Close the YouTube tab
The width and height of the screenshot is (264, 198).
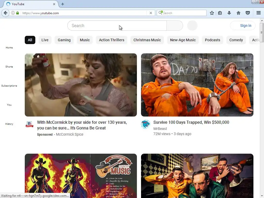(x=54, y=4)
